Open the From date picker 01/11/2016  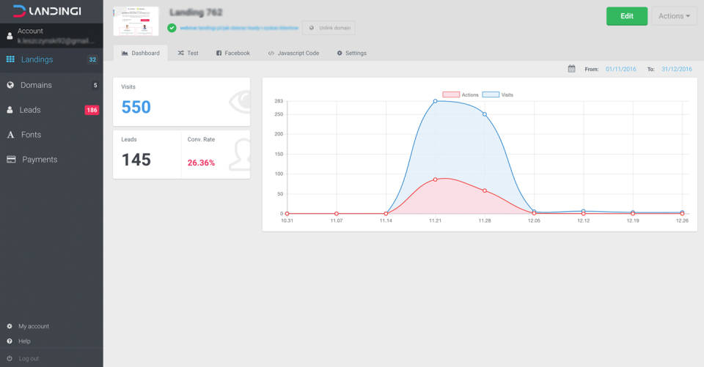pos(620,69)
